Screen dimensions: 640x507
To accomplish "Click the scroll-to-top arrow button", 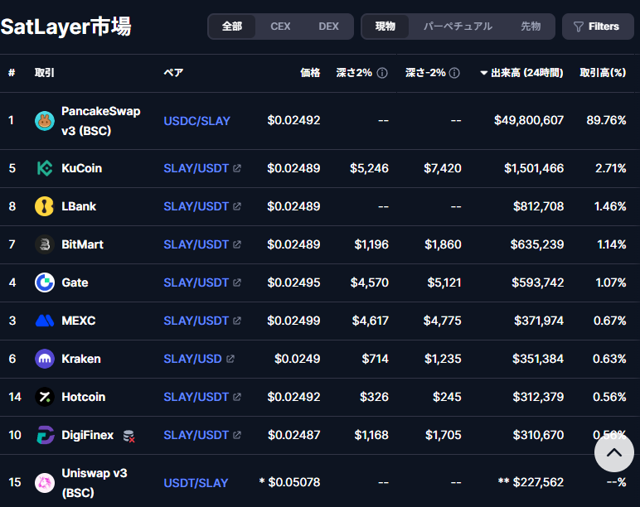I will click(613, 452).
